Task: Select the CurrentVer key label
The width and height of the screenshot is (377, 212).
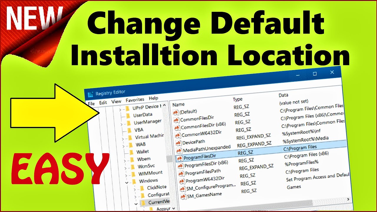Action: [159, 202]
